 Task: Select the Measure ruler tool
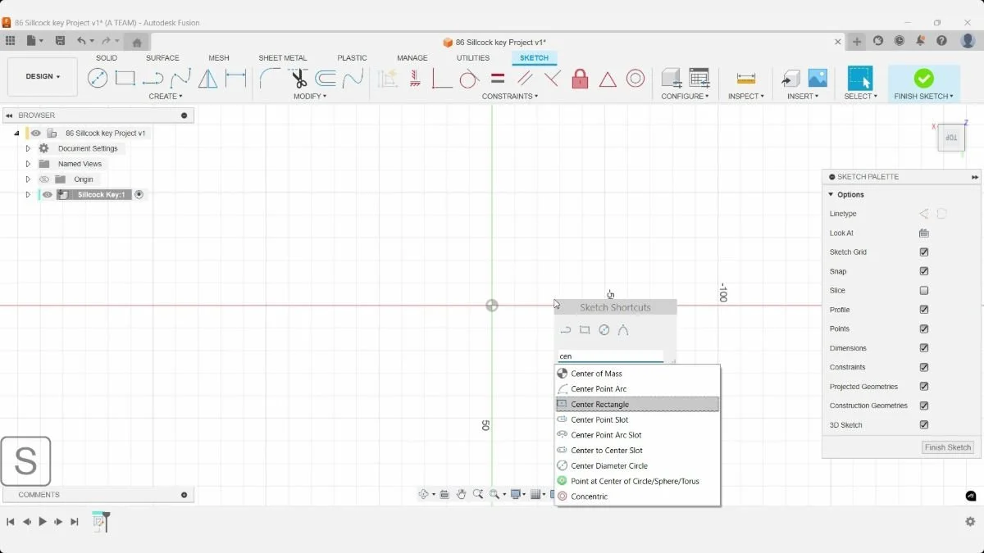pos(746,79)
